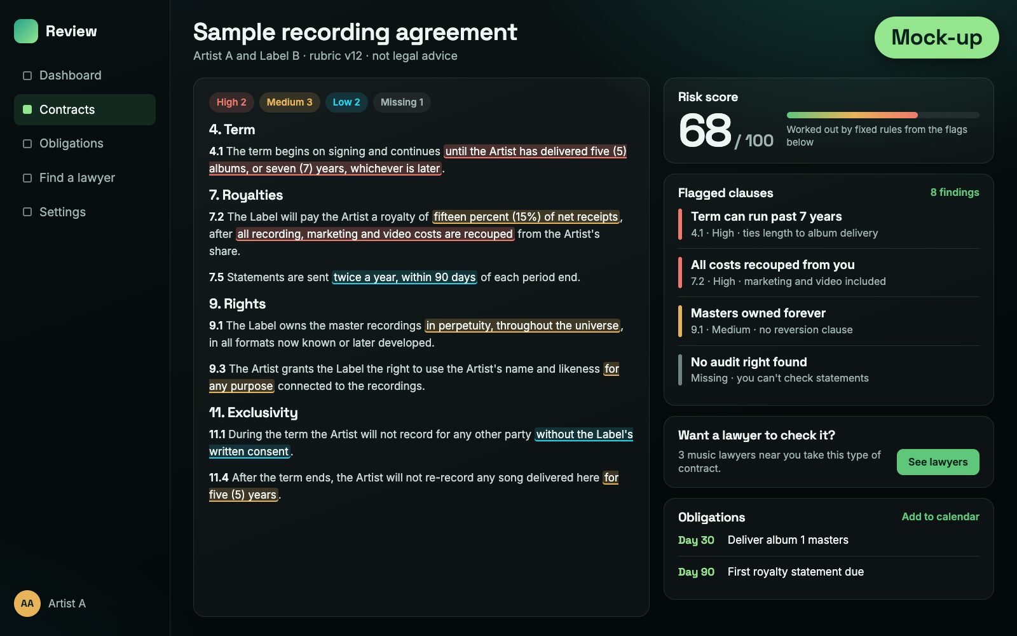
Task: Click the green Contracts sidebar icon
Action: [27, 109]
